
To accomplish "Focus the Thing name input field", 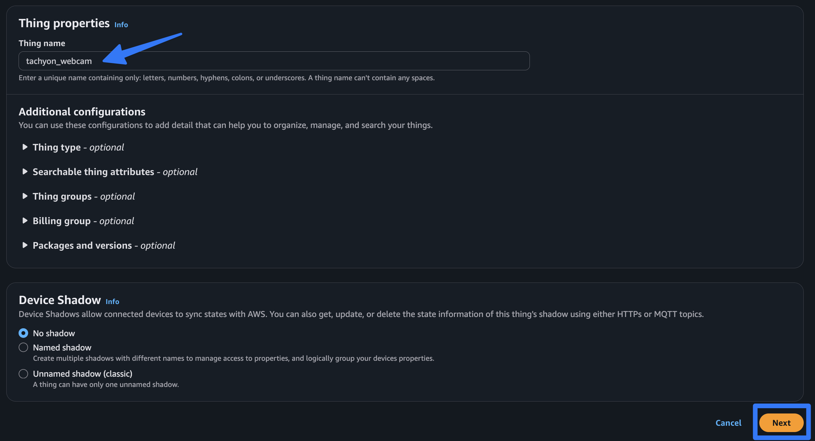I will 274,61.
